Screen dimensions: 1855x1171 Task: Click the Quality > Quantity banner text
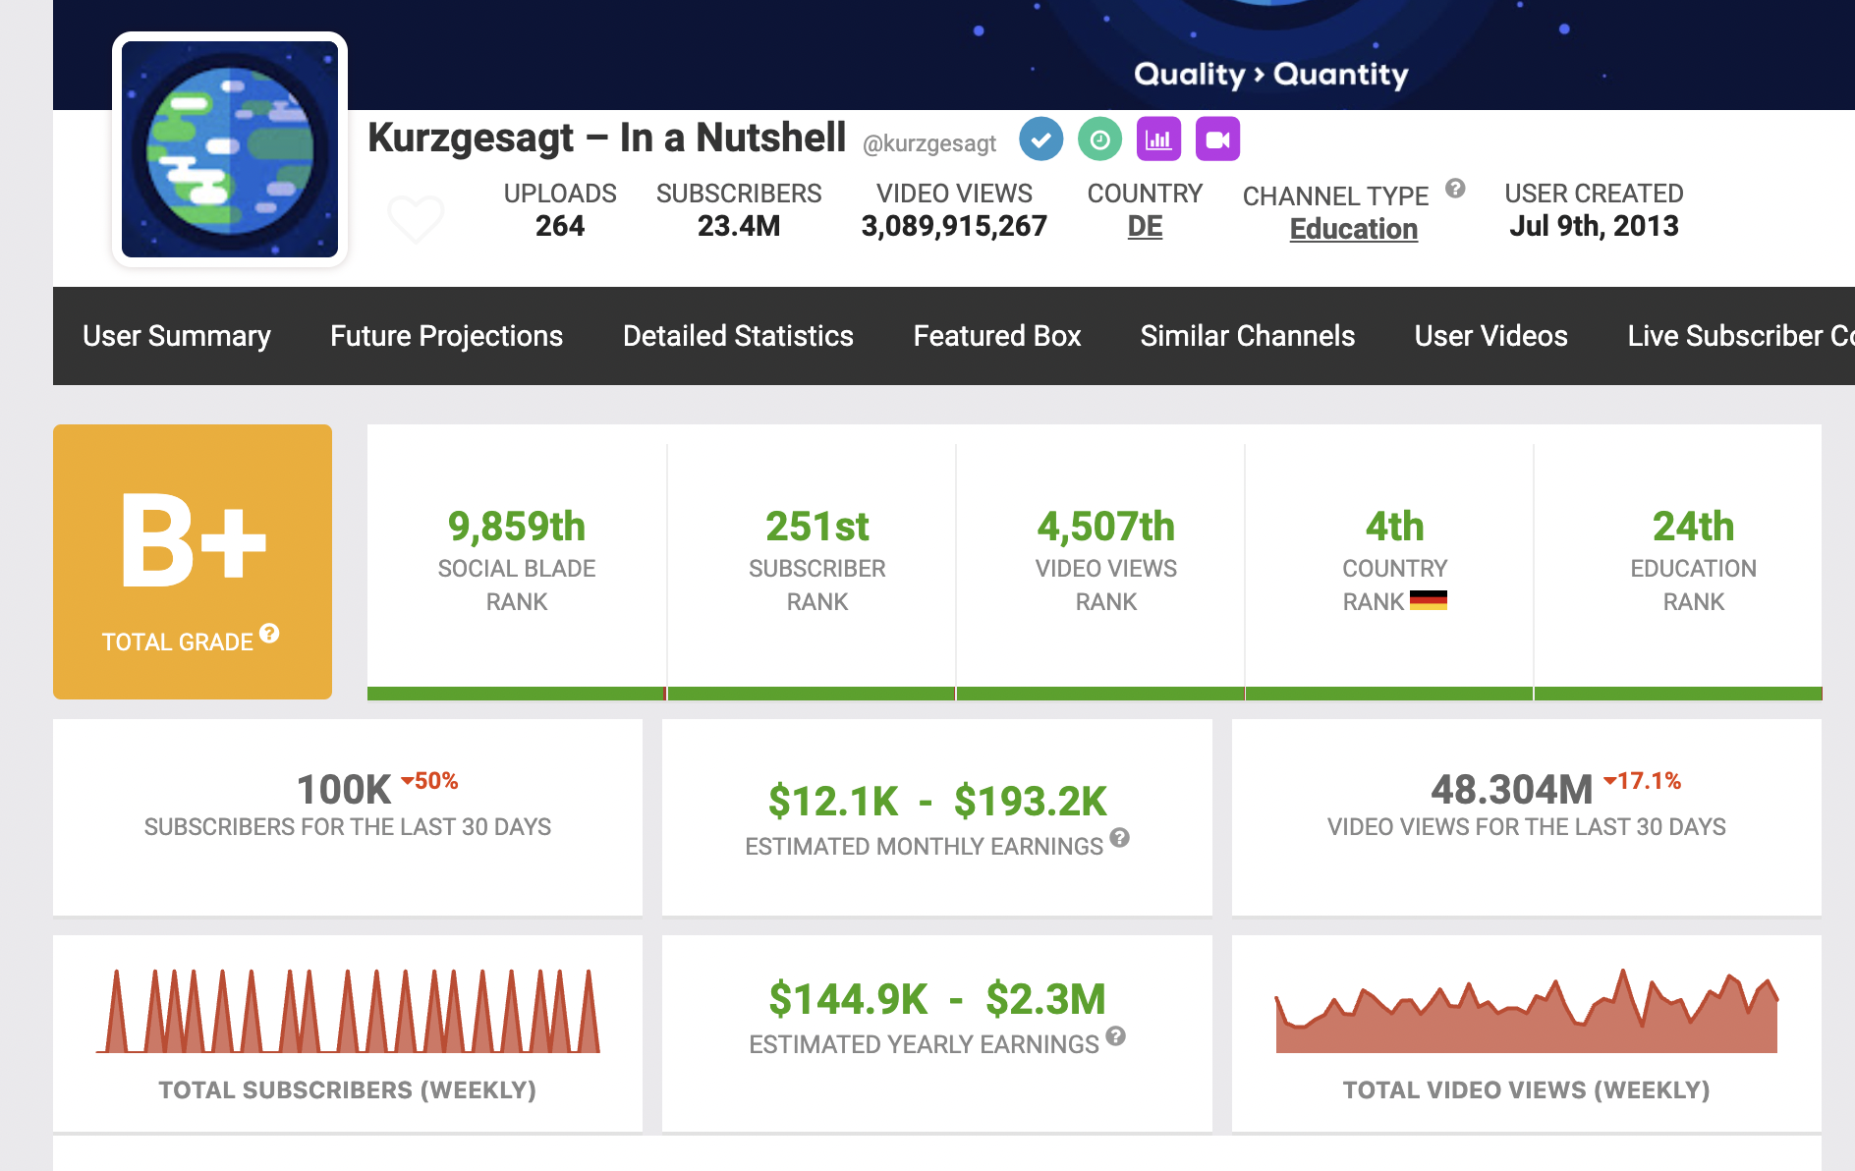1271,75
